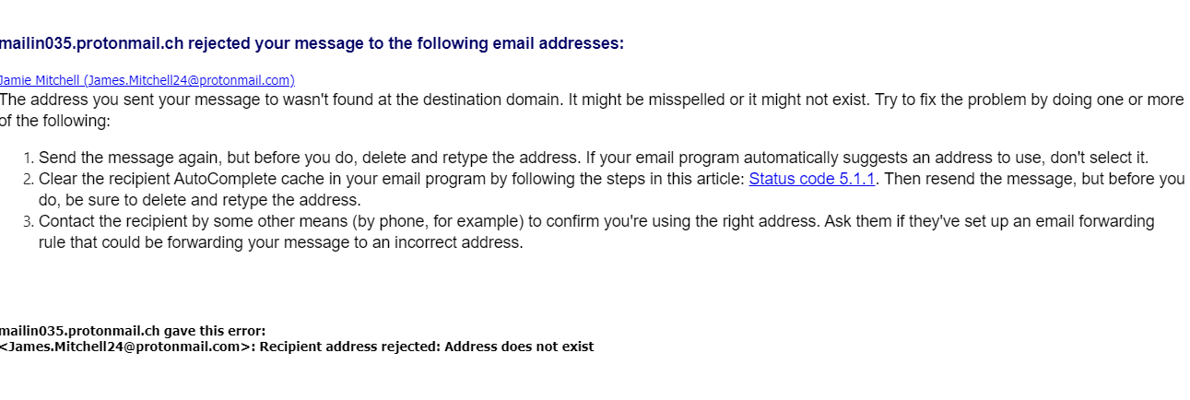Image resolution: width=1190 pixels, height=400 pixels.
Task: Click the list number 3 marker
Action: (x=29, y=222)
